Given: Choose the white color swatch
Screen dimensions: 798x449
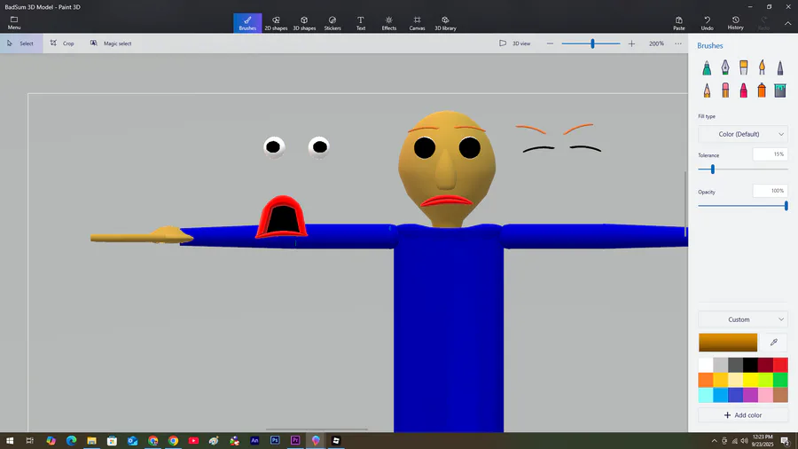Looking at the screenshot, I should coord(706,365).
